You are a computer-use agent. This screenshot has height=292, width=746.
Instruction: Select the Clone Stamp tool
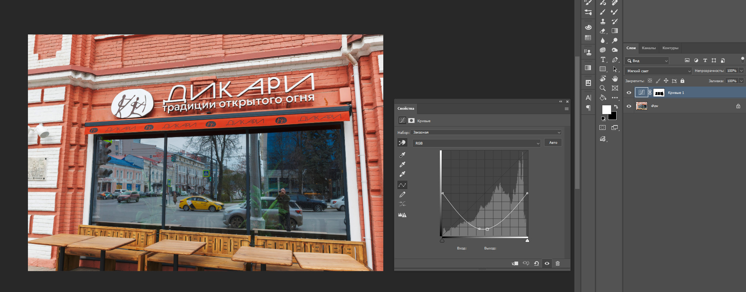coord(603,21)
